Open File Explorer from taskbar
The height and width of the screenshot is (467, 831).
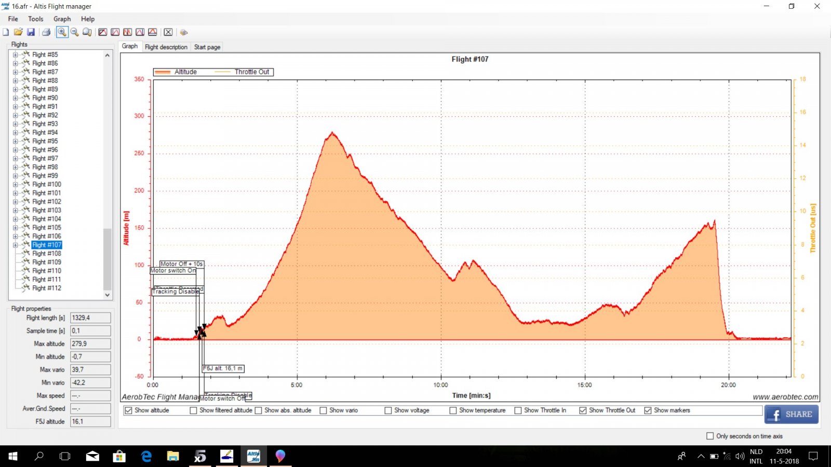click(173, 456)
